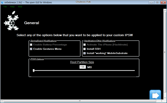167x103 pixels.
Task: Click the IPSW Options group label
Action: pos(37,59)
